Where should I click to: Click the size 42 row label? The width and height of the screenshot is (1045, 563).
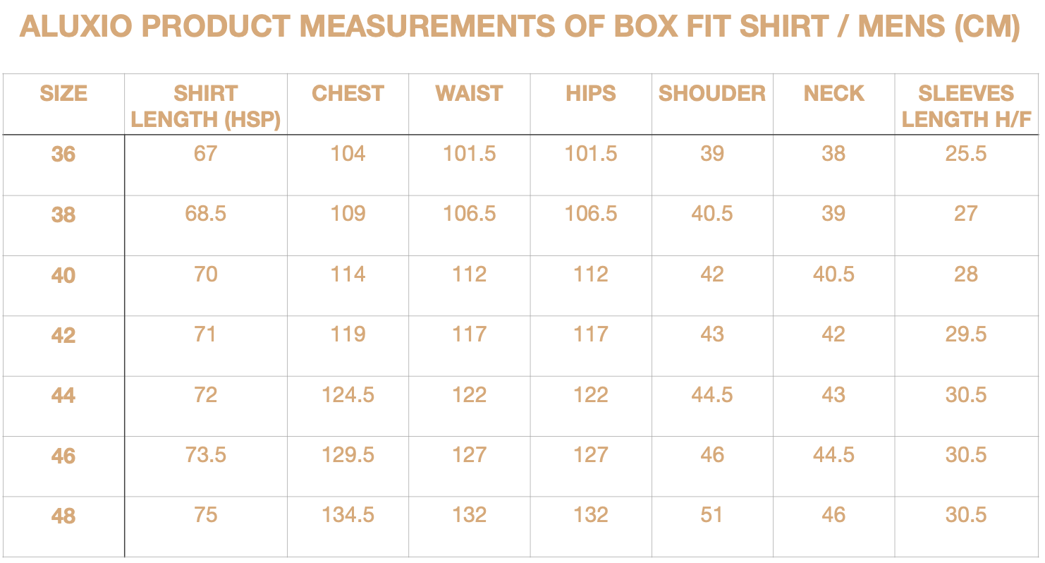(63, 335)
